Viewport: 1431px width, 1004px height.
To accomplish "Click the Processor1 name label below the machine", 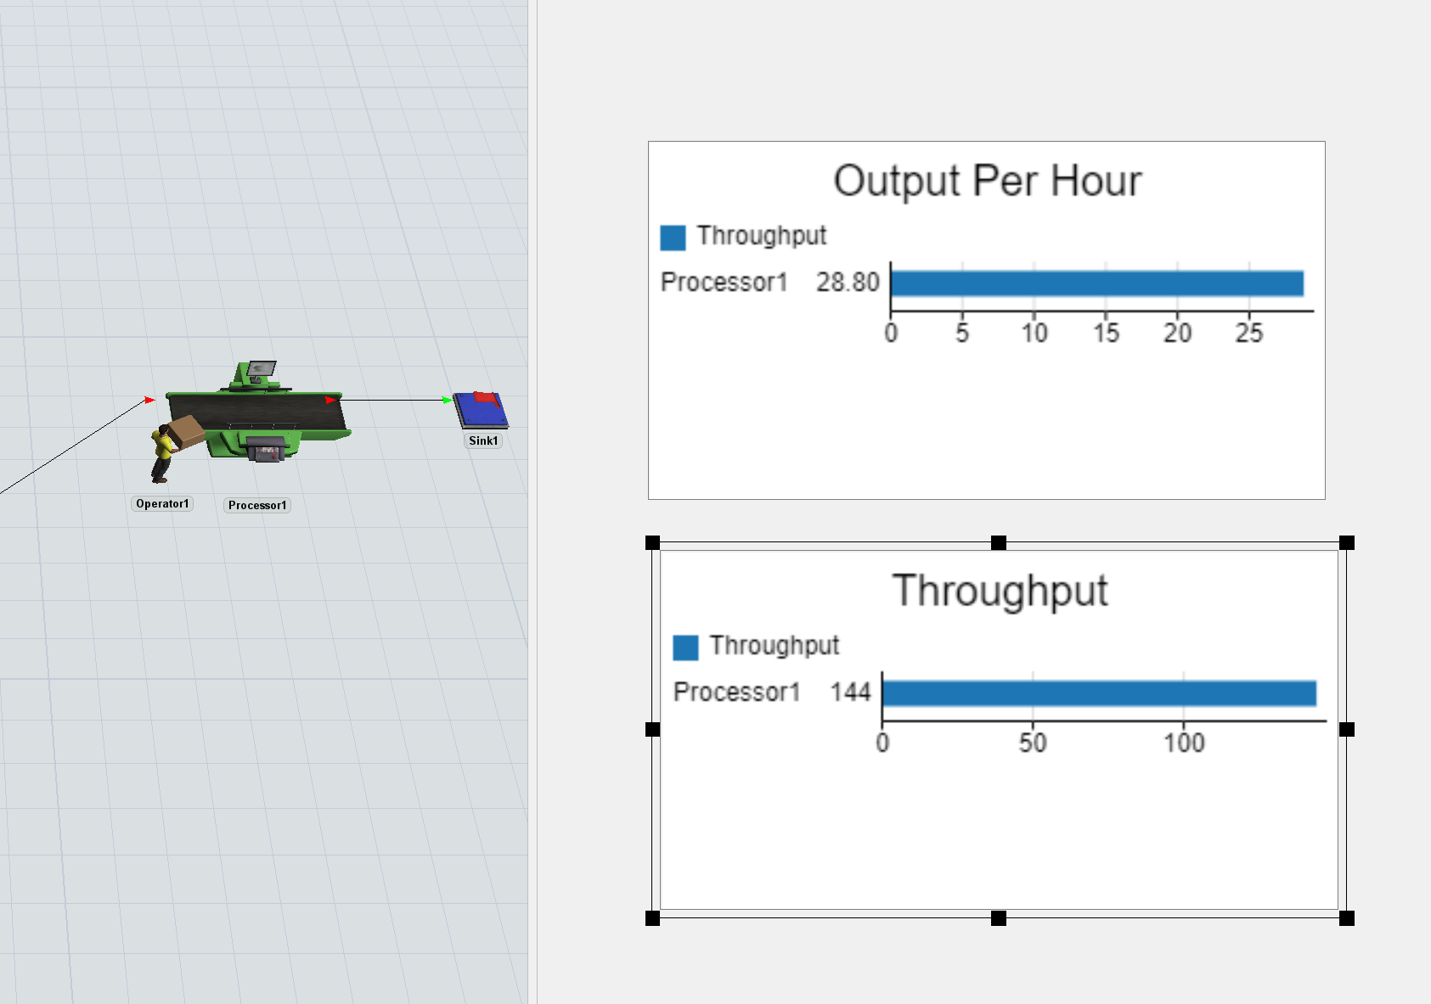I will point(257,505).
